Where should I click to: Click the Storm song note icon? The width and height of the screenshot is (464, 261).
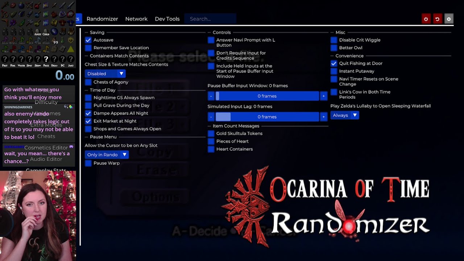point(46,40)
